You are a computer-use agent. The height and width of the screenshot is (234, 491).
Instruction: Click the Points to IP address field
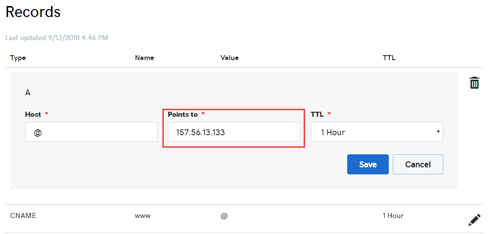pyautogui.click(x=234, y=132)
